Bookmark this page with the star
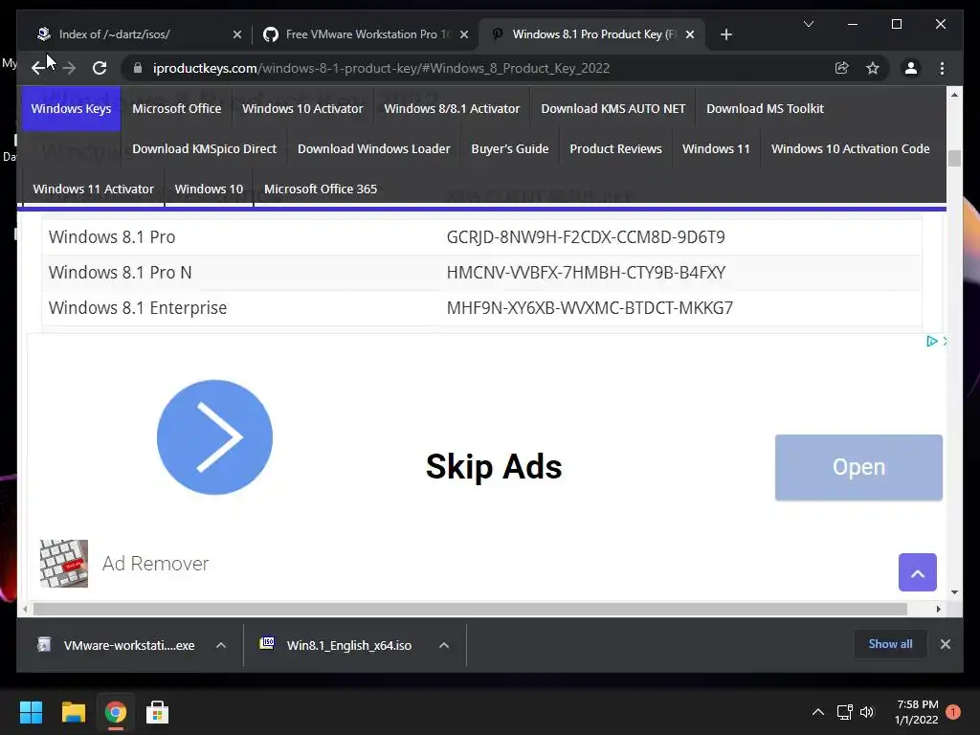 873,68
